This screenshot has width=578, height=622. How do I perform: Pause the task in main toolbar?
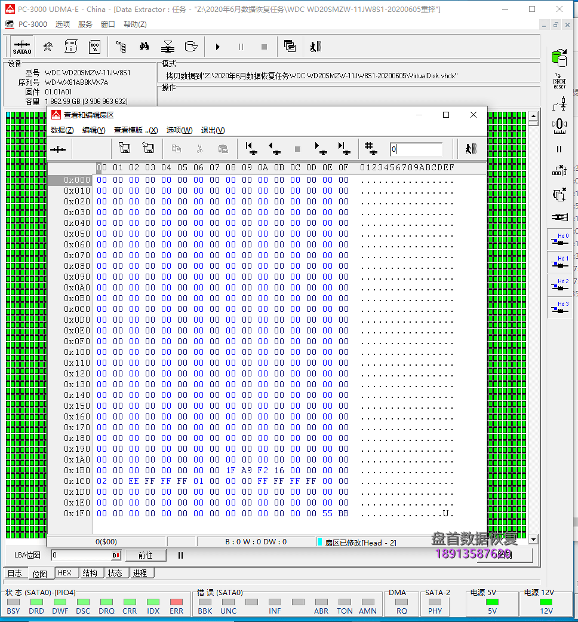pyautogui.click(x=241, y=47)
